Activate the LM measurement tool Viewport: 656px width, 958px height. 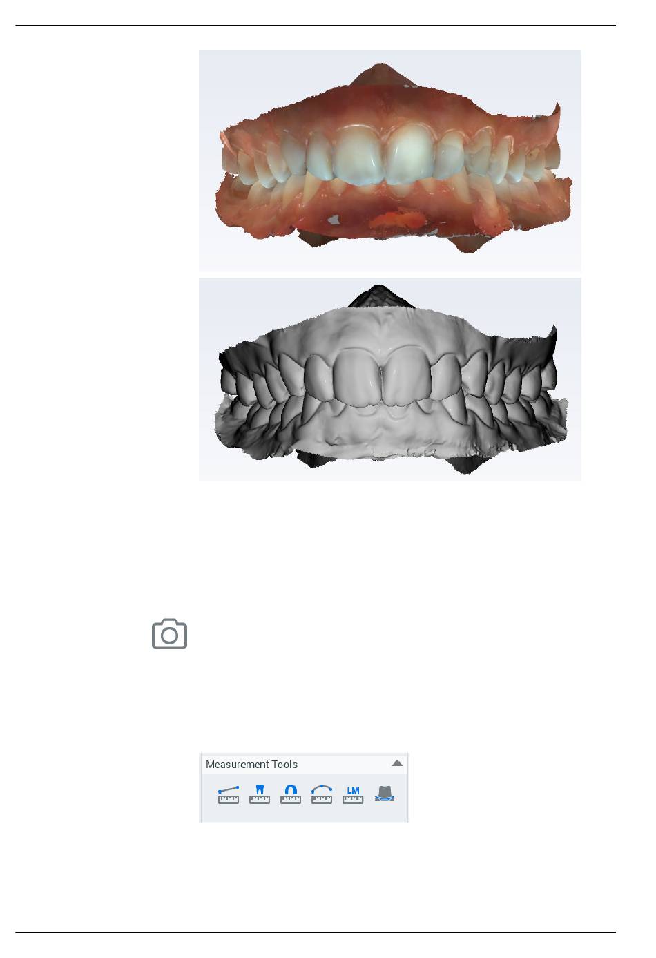coord(353,794)
